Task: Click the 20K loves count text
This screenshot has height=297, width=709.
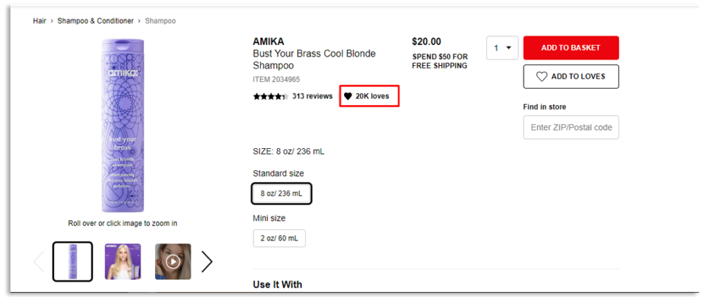Action: coord(373,96)
